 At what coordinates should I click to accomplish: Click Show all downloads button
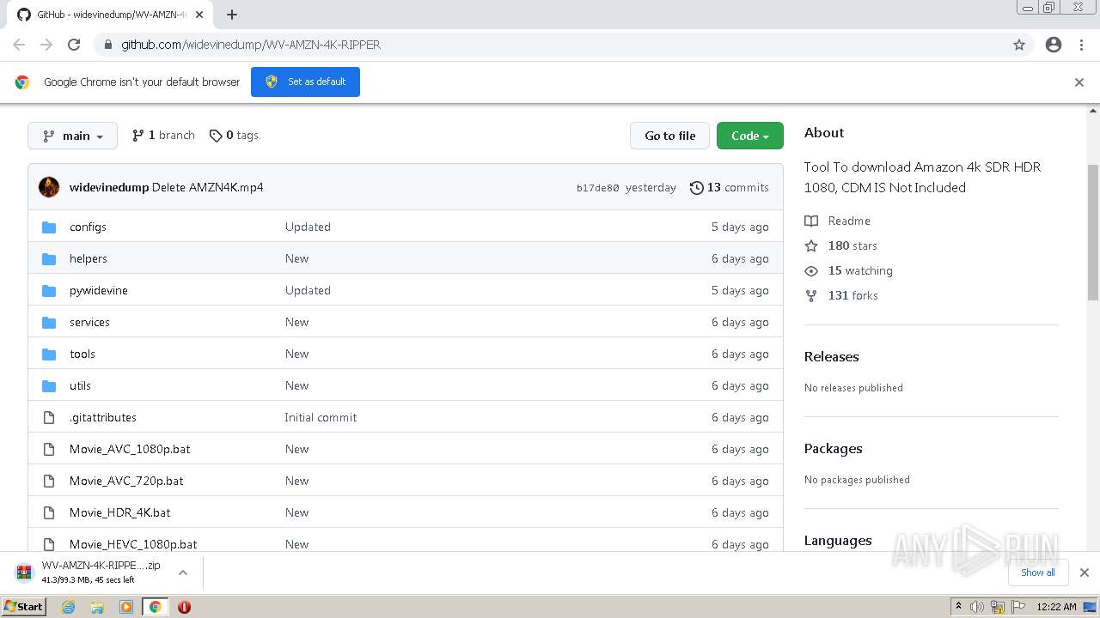(1038, 573)
